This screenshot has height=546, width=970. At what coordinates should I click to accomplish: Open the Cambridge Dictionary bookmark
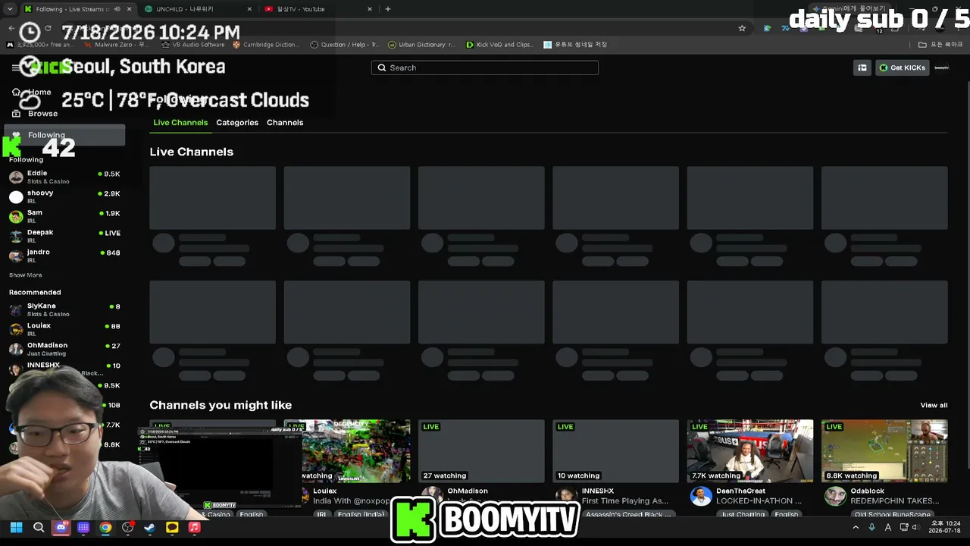(x=265, y=45)
